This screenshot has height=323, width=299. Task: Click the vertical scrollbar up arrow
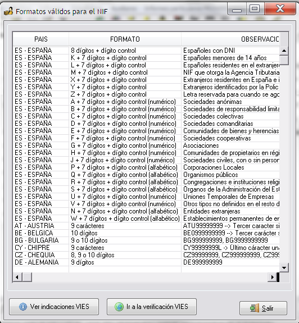point(284,51)
